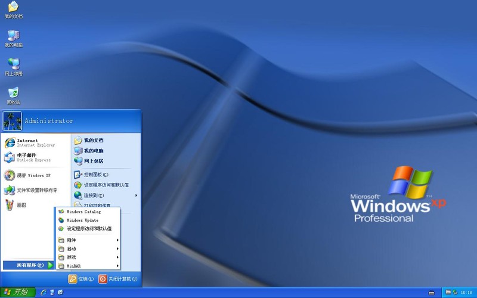
Task: Open Windows Update in programs submenu
Action: coord(88,220)
